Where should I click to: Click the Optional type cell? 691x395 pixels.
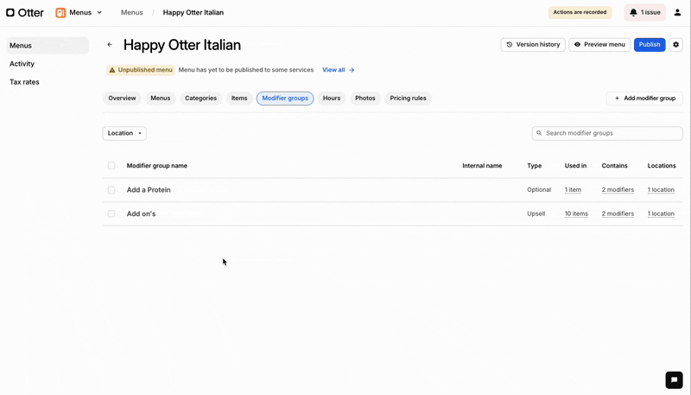click(x=539, y=190)
